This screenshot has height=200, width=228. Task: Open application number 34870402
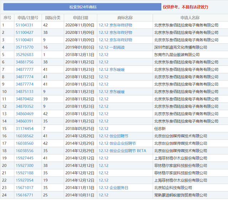click(25, 99)
